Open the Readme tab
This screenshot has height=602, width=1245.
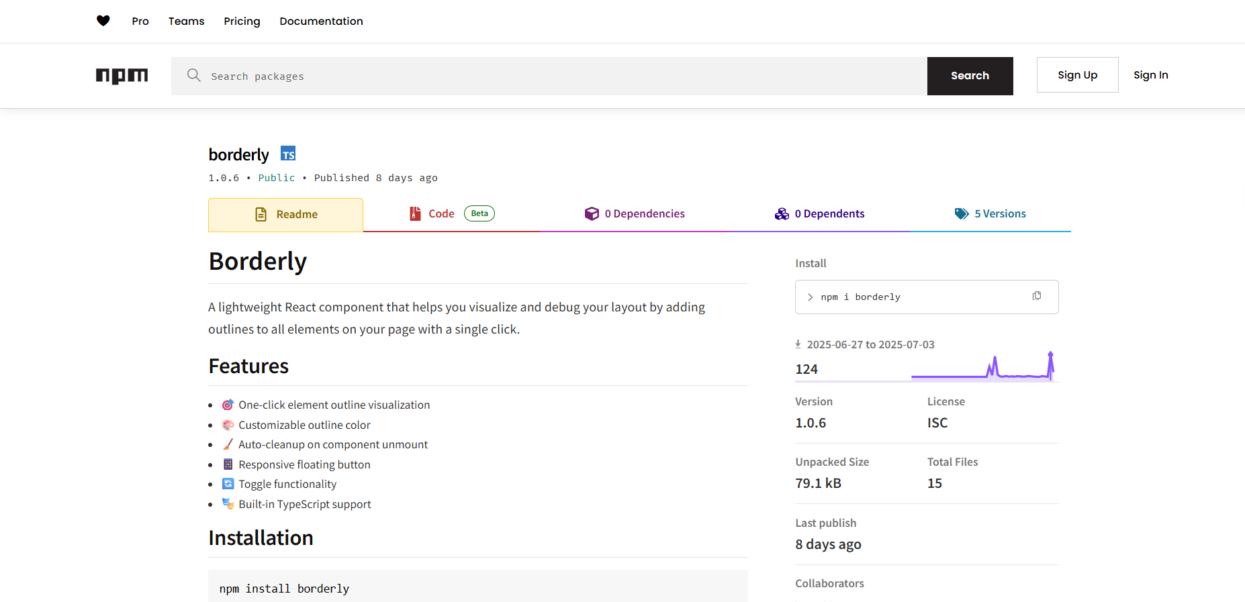coord(285,215)
